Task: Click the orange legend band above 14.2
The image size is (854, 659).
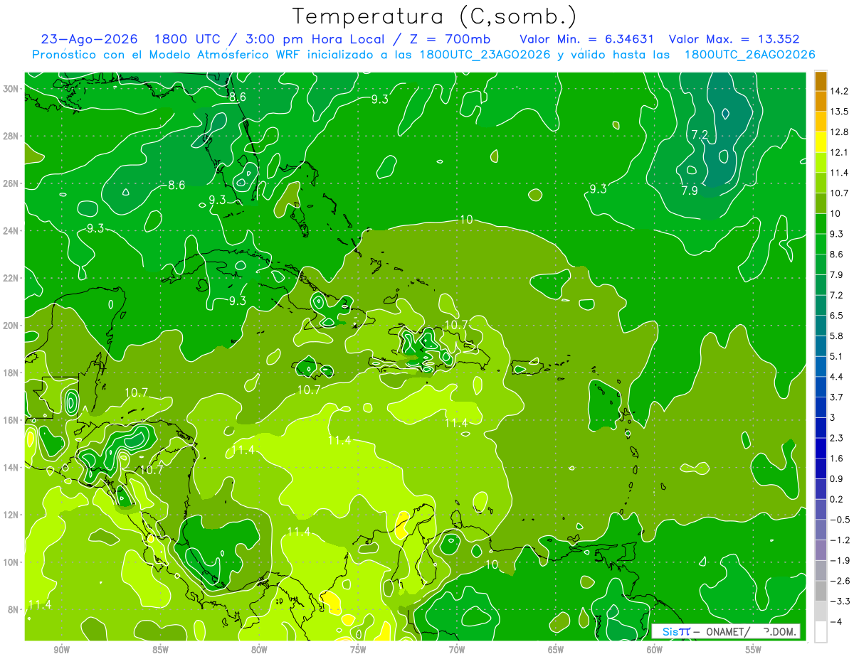Action: pyautogui.click(x=821, y=81)
